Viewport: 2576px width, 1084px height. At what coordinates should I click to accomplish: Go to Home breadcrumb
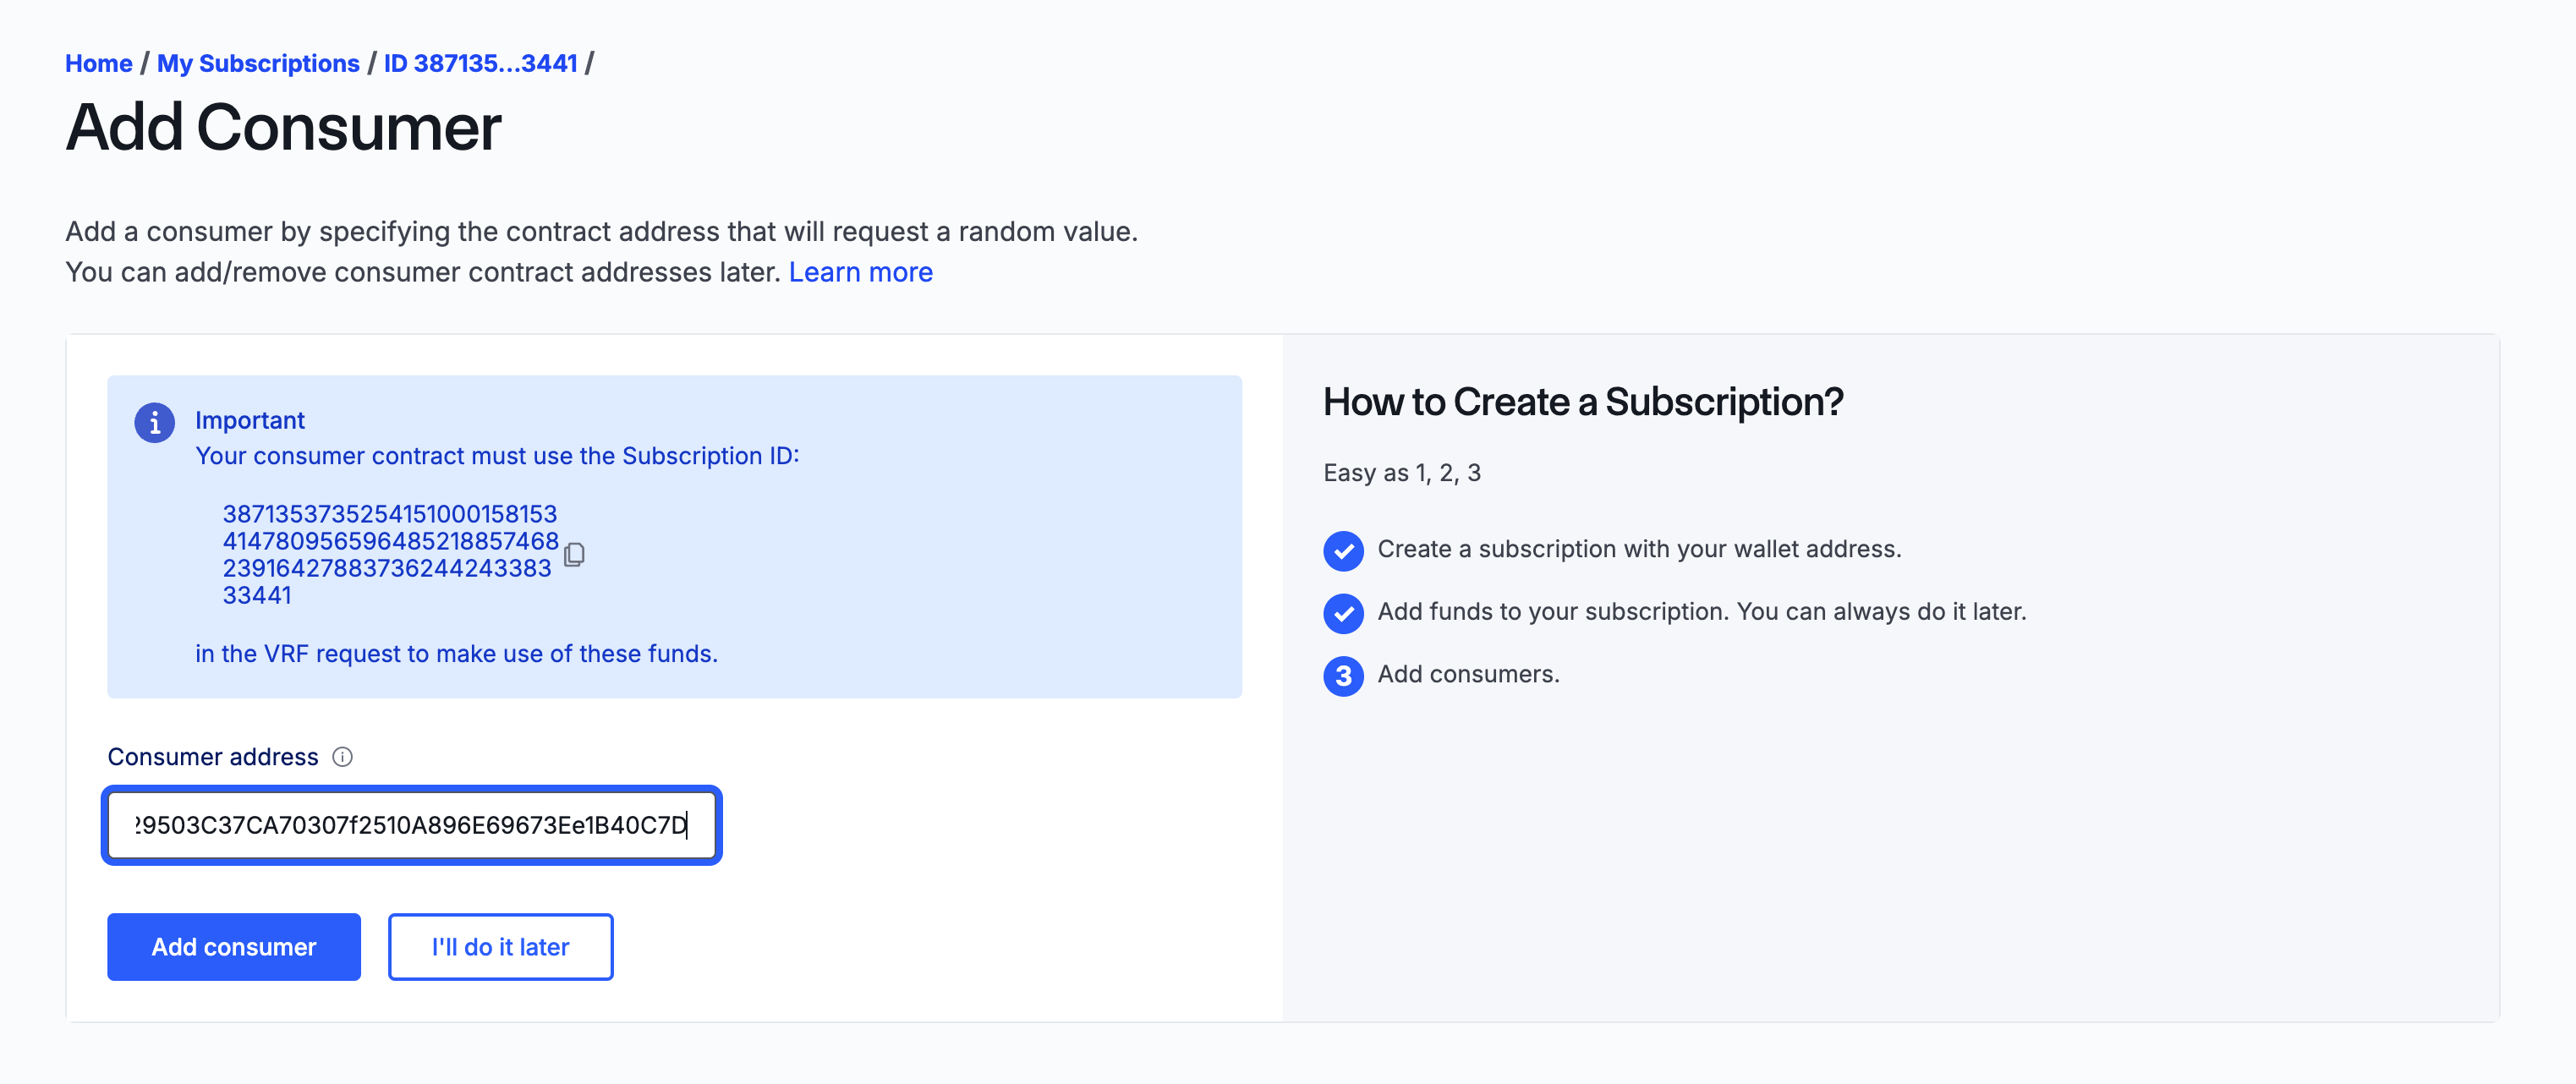click(98, 63)
